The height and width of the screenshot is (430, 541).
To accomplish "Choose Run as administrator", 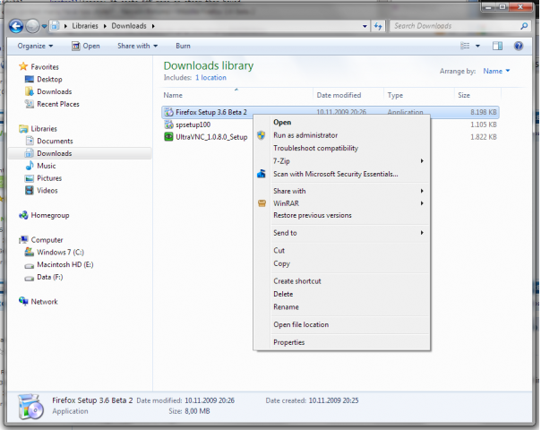I will 349,135.
